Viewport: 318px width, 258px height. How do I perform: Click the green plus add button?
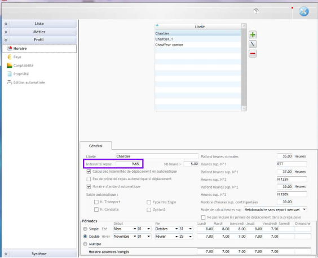point(253,34)
